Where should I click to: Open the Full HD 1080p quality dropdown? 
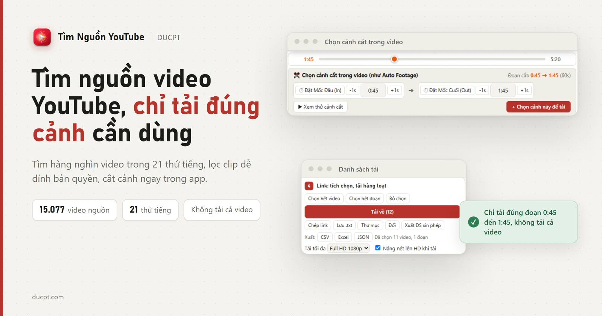tap(349, 248)
